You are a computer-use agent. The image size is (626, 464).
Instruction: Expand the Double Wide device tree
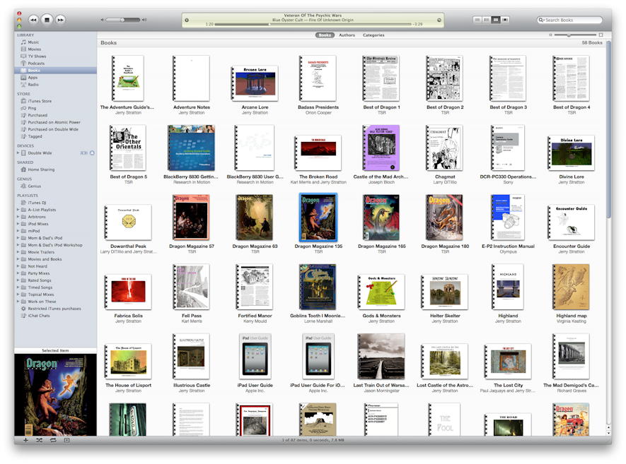[18, 153]
